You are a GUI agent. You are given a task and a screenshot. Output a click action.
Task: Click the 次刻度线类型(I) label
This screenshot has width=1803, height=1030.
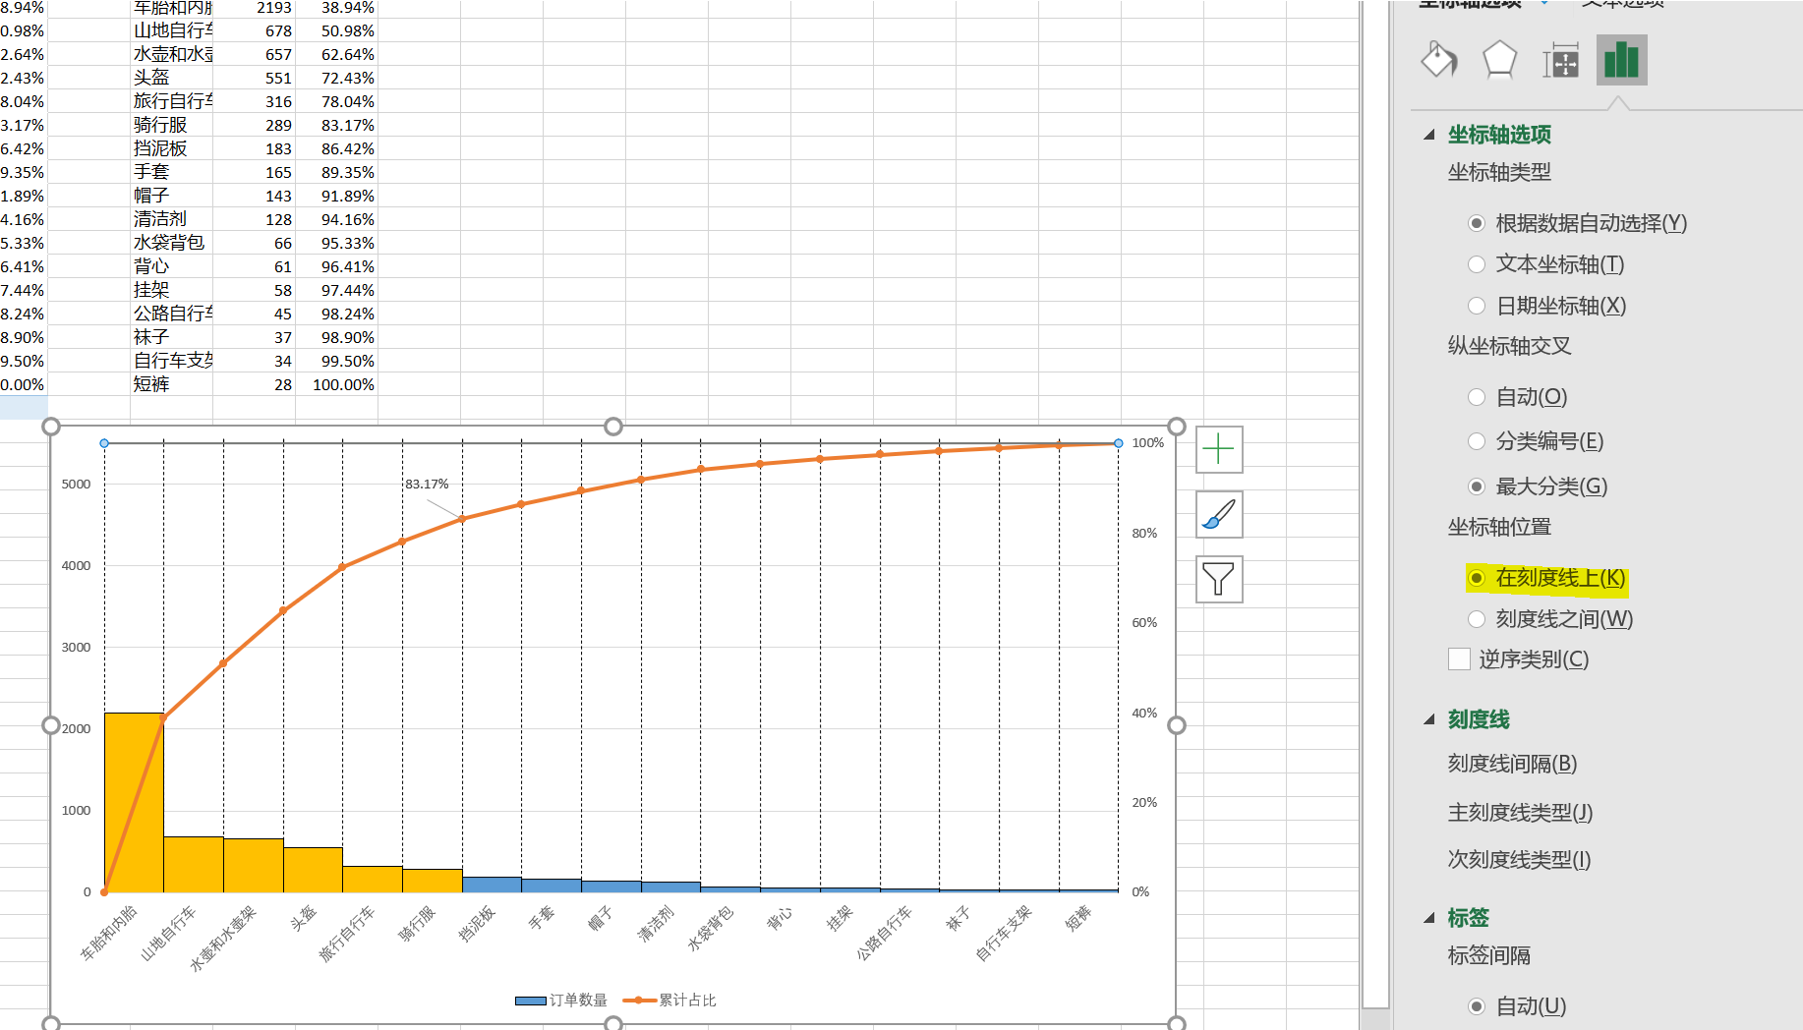pos(1519,860)
